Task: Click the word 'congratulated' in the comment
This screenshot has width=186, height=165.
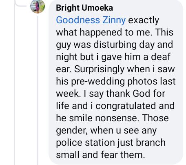Action: coord(126,106)
